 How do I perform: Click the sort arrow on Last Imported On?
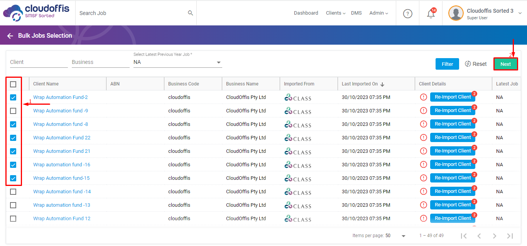382,84
